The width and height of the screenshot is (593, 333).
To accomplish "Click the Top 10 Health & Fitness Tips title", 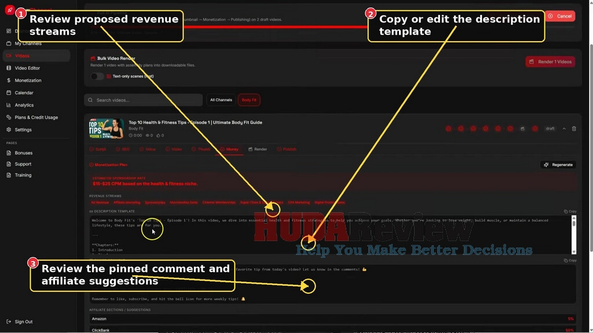I will pos(195,123).
